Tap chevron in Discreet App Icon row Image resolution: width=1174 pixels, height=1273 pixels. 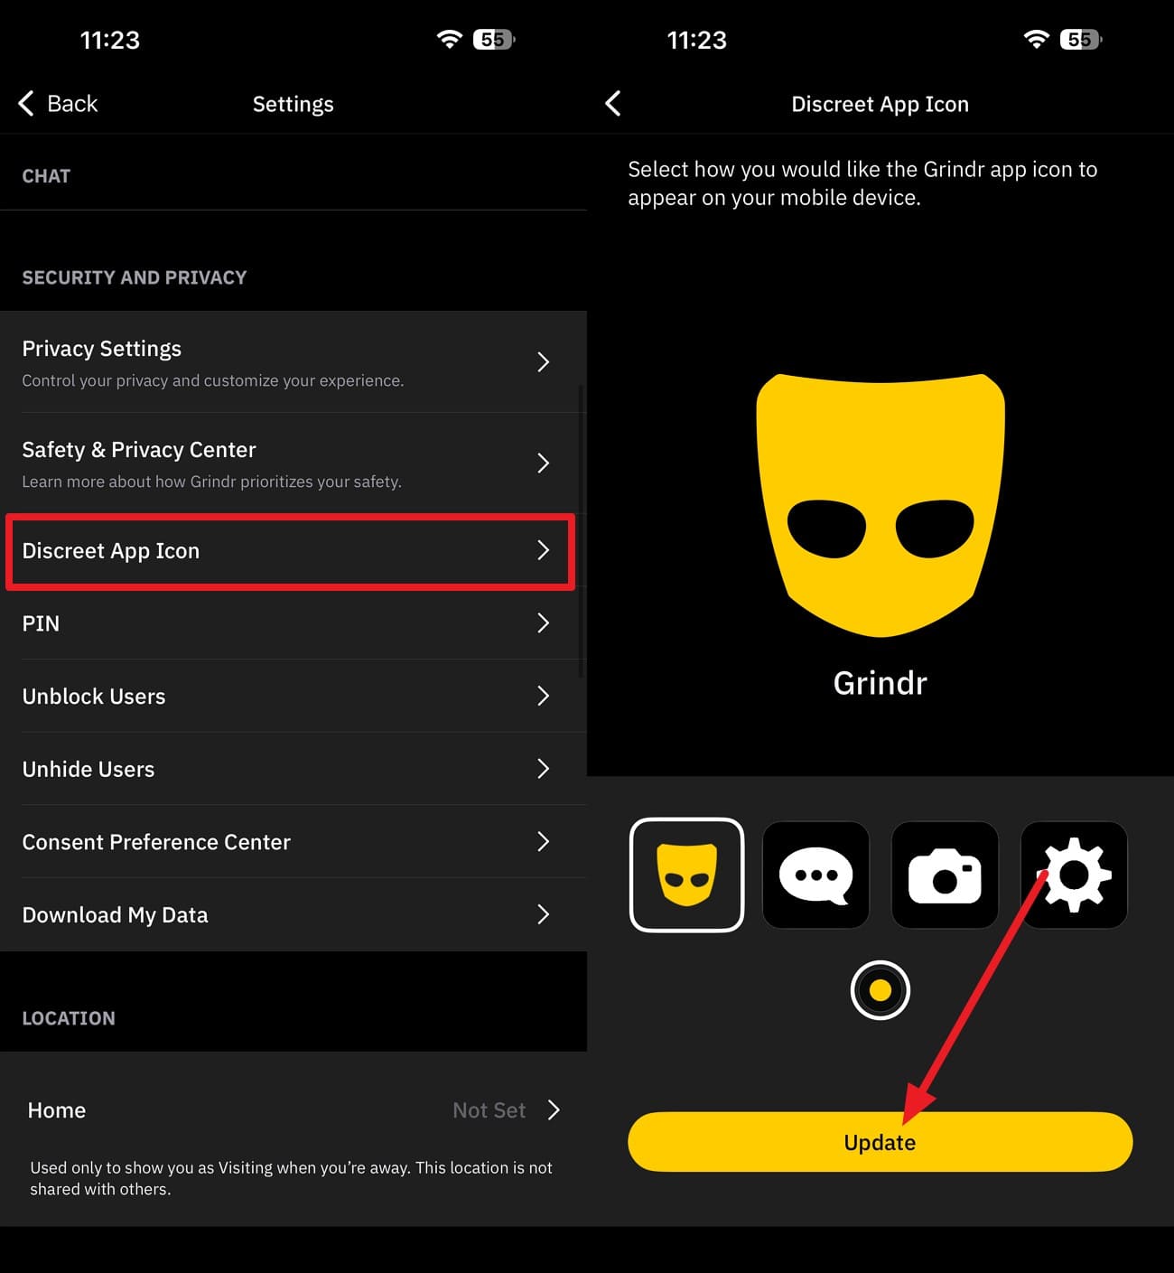pos(543,550)
